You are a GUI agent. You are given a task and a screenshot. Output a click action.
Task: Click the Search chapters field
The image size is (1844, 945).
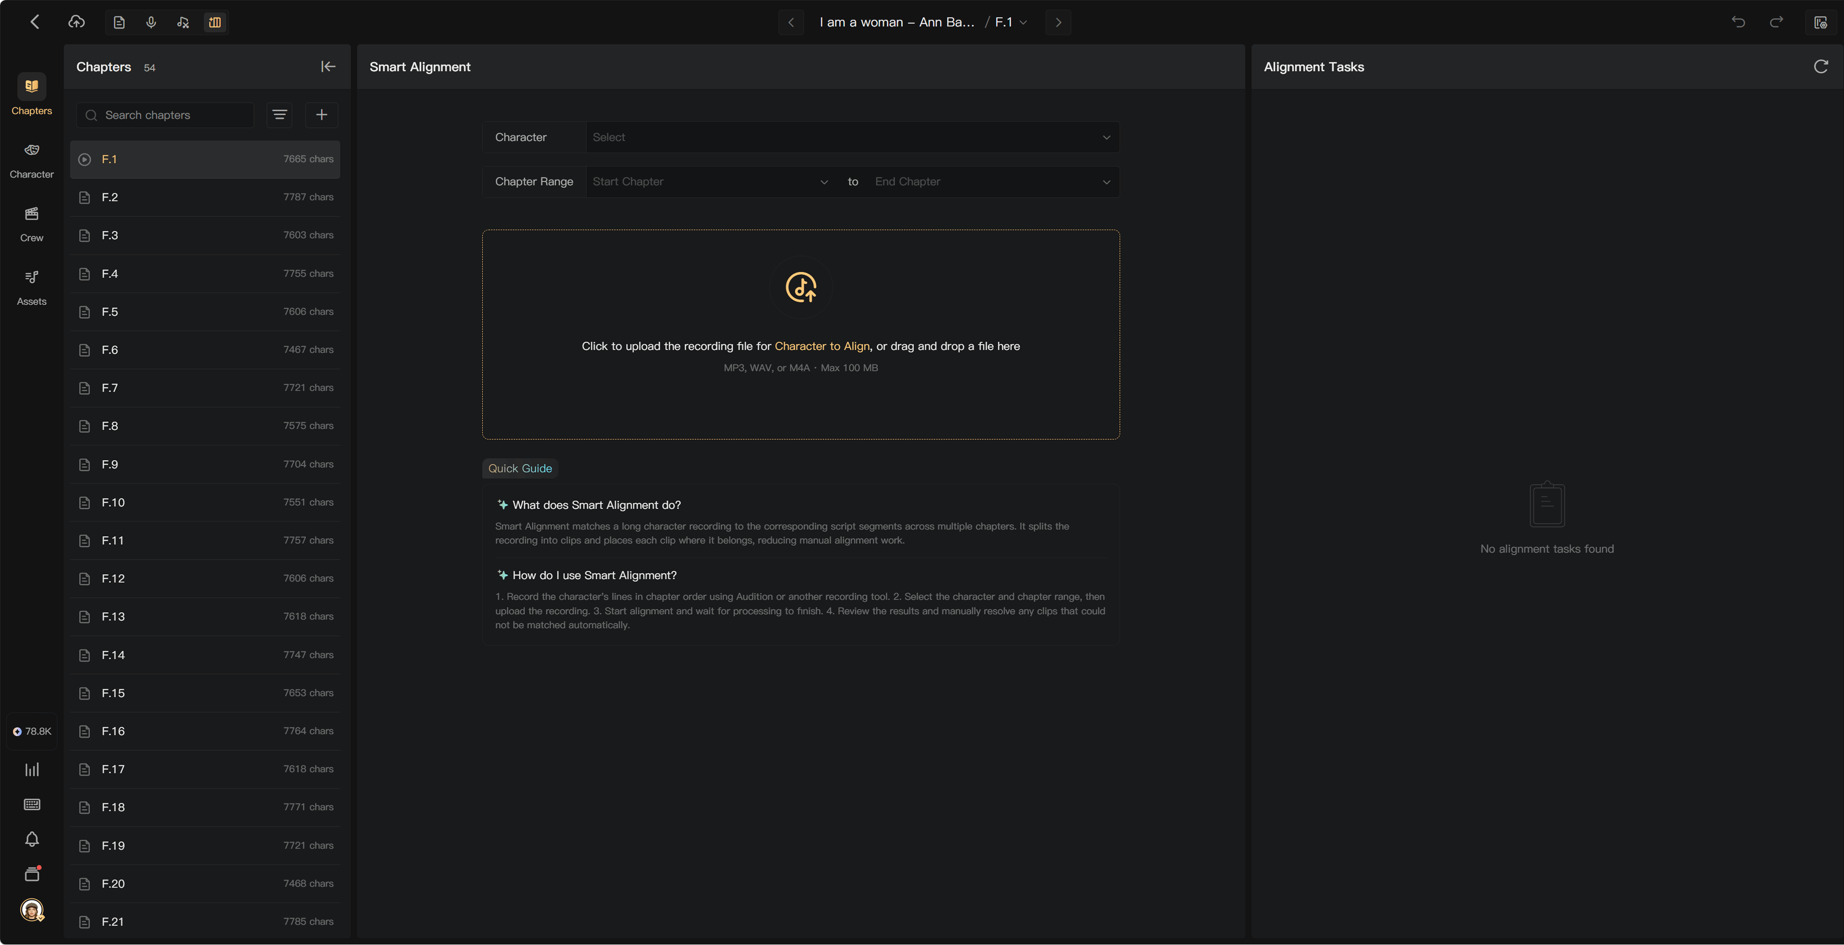point(165,115)
